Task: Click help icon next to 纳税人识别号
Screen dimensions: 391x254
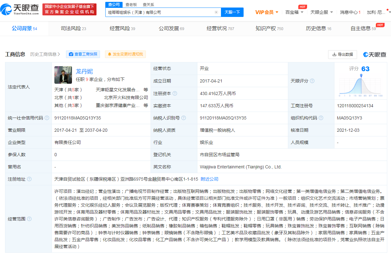Action: coord(184,118)
